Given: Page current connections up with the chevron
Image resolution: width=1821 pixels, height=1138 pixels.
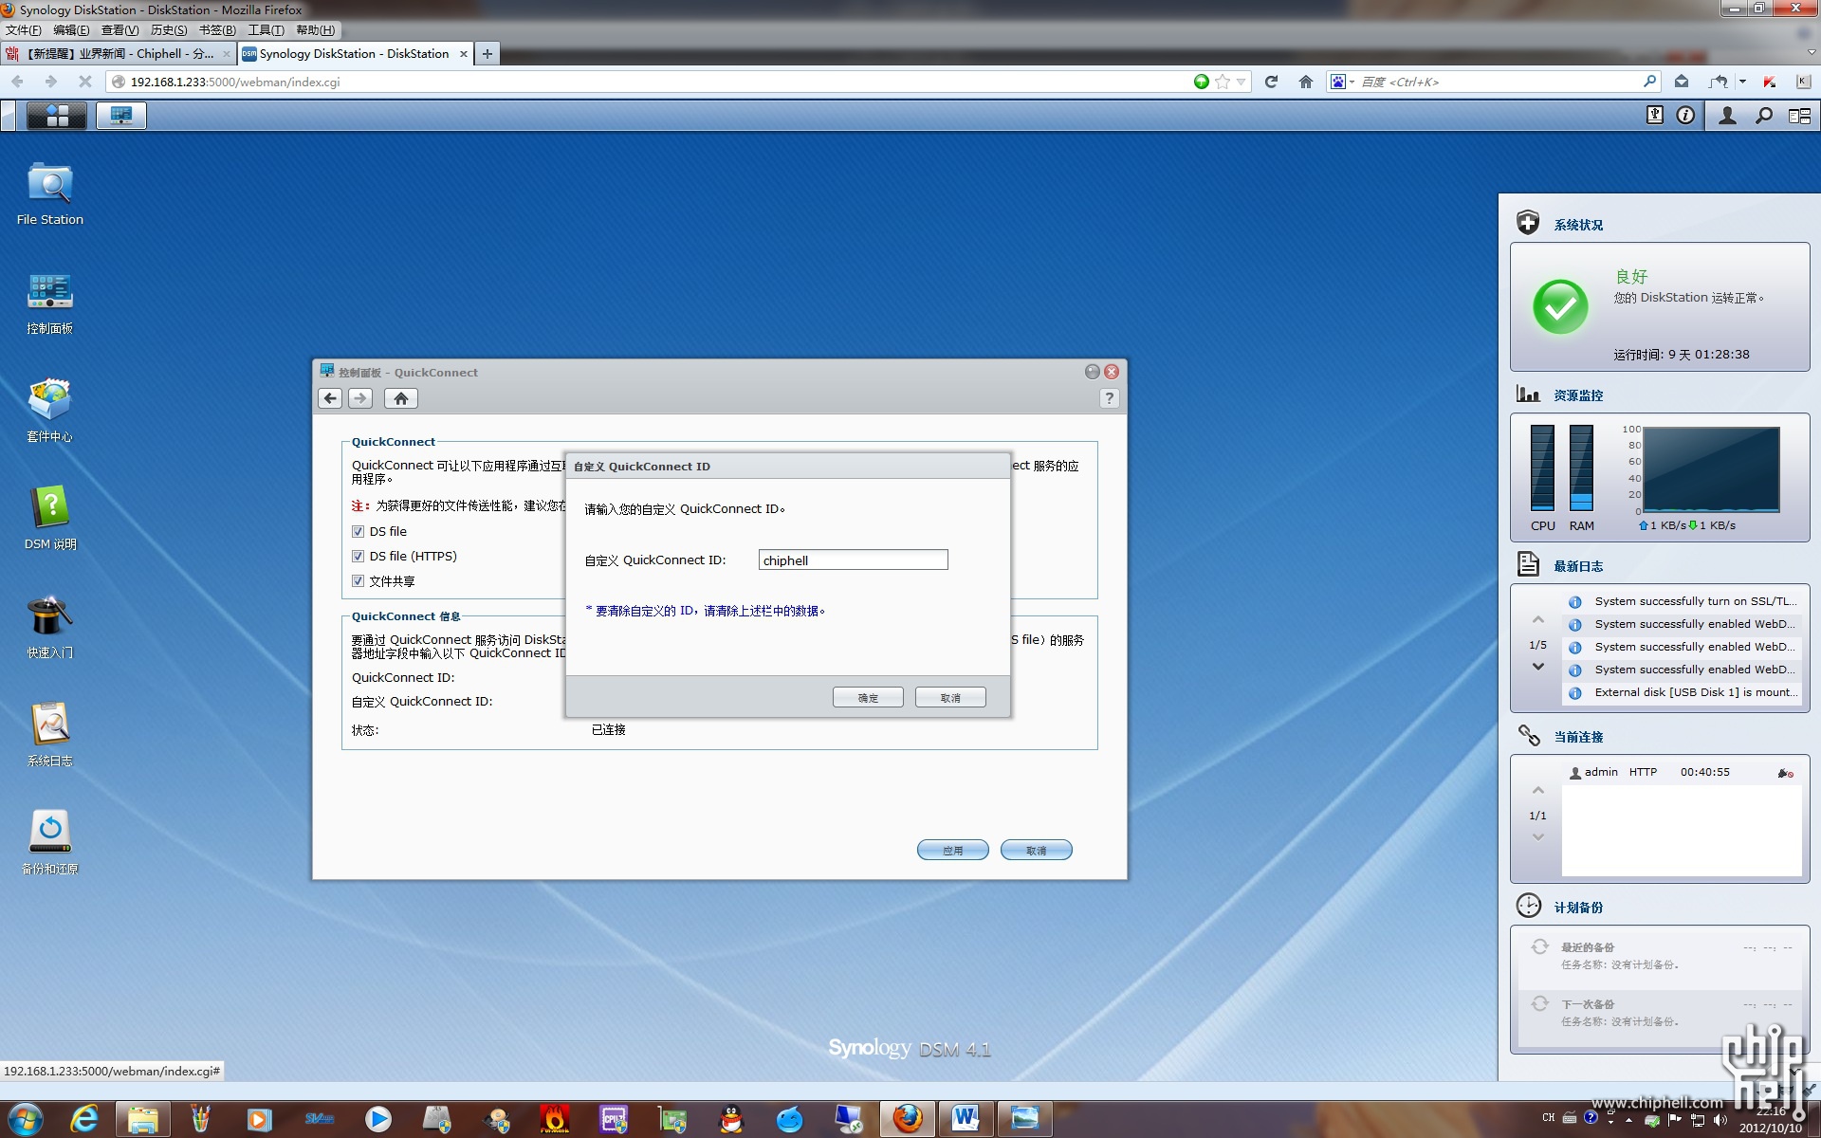Looking at the screenshot, I should pyautogui.click(x=1538, y=791).
